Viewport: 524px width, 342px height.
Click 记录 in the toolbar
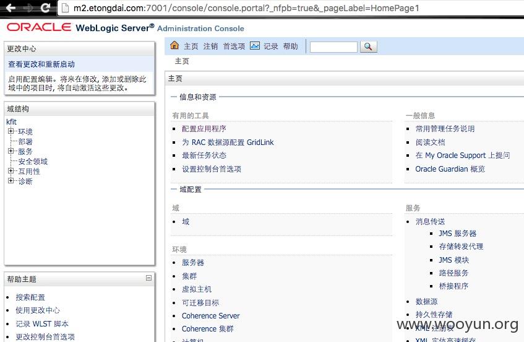tap(271, 46)
